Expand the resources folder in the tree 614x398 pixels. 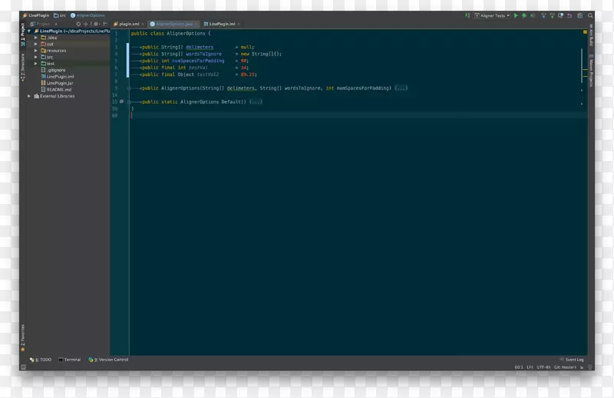(35, 51)
